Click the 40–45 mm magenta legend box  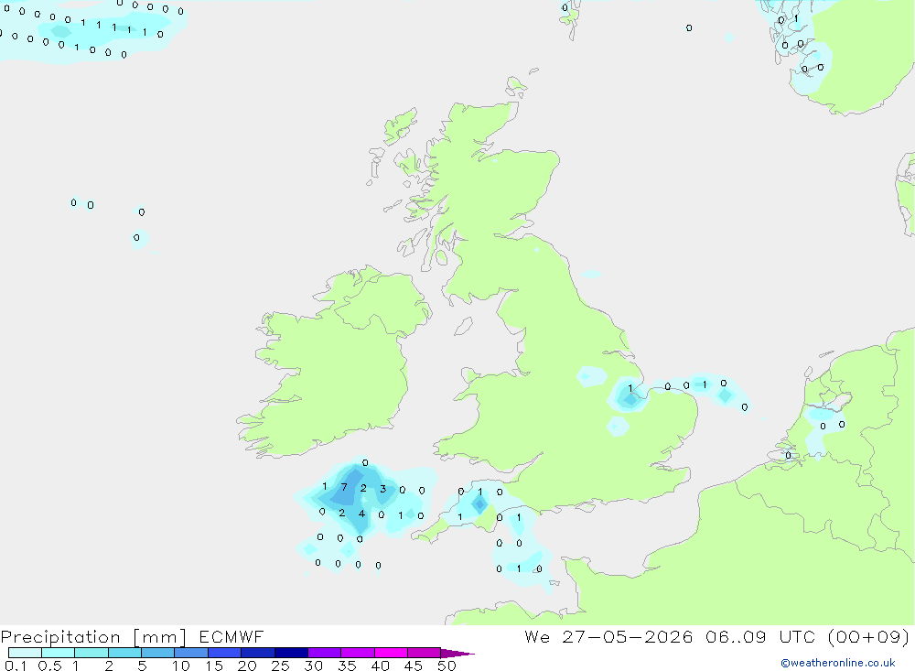point(391,653)
